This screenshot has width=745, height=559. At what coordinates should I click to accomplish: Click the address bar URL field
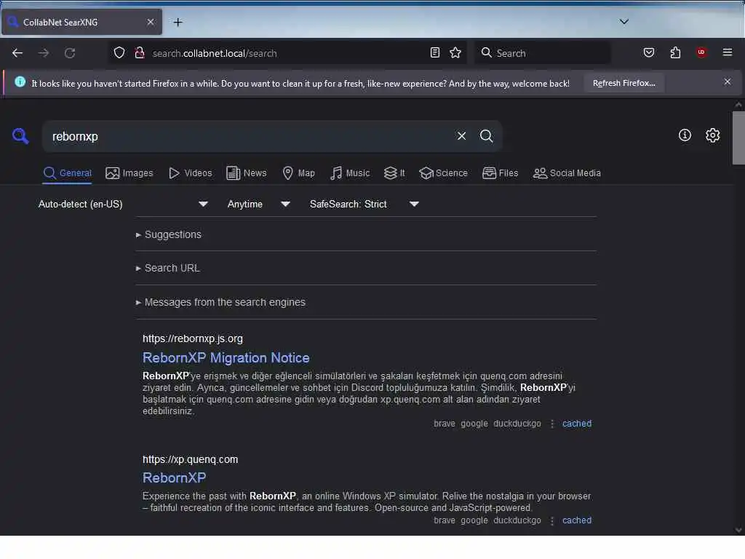point(287,53)
